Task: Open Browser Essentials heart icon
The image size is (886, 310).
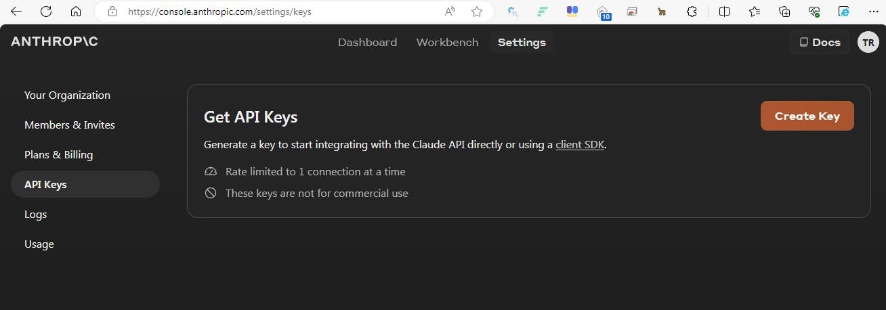Action: 814,12
